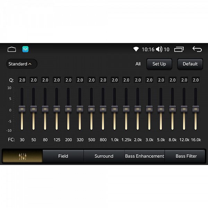This screenshot has height=208, width=208.
Task: Switch to the Field tab
Action: point(63,156)
